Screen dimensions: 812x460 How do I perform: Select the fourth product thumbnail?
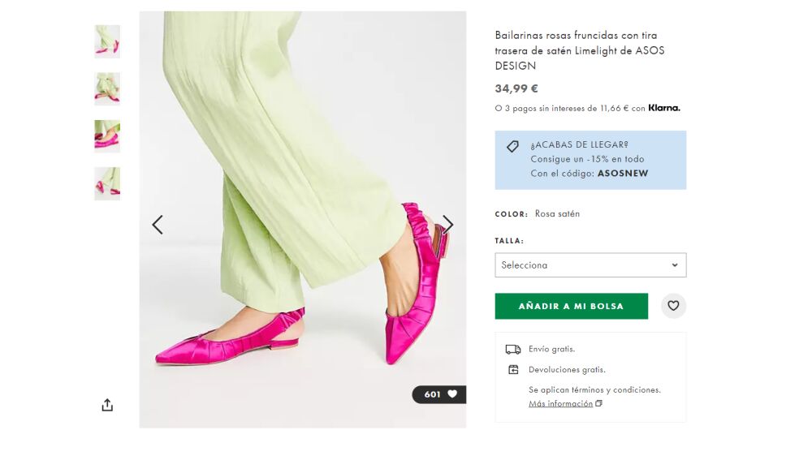pos(107,183)
